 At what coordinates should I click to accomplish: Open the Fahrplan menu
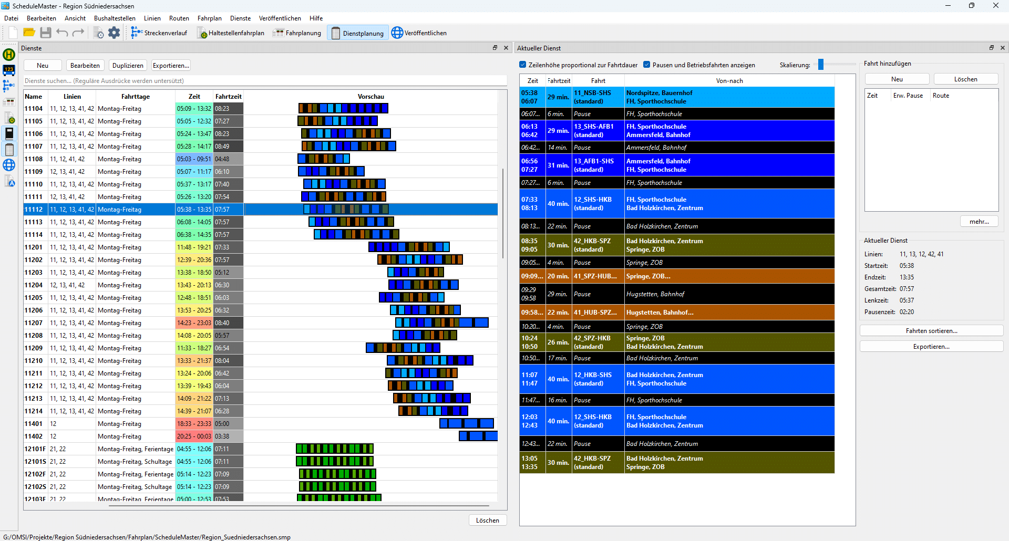click(x=209, y=18)
